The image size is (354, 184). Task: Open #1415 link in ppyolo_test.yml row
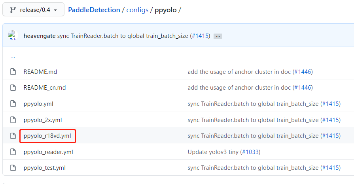(331, 168)
